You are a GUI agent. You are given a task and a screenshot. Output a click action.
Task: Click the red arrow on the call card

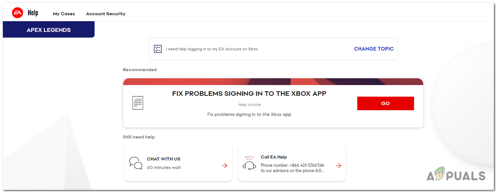pyautogui.click(x=338, y=166)
